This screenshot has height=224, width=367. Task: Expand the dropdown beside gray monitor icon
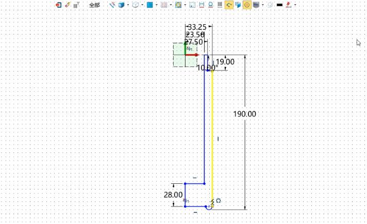click(262, 5)
